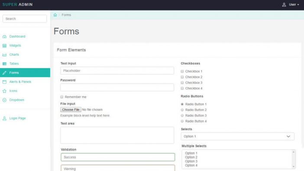Click the chevron arrow of Selects dropdown
Viewport: 304px width, 171px height.
click(288, 136)
